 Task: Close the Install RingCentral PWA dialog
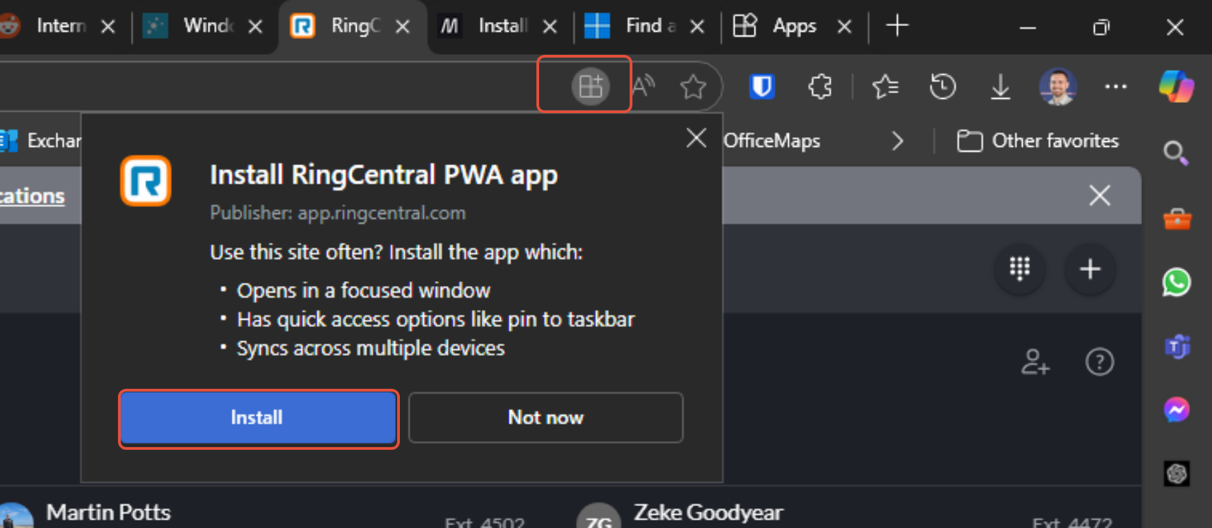click(696, 138)
